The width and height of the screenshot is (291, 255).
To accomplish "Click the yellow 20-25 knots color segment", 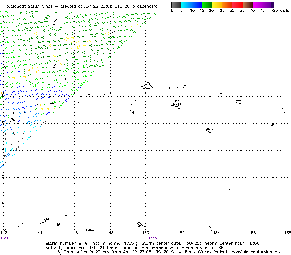I will coord(217,5).
